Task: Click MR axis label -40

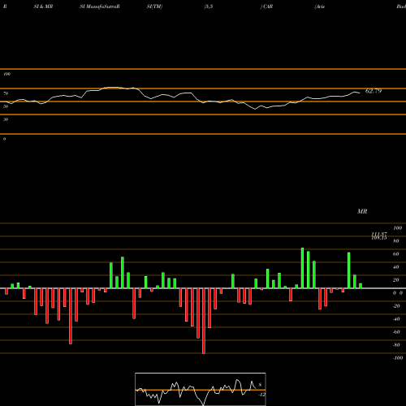Action: [396, 319]
